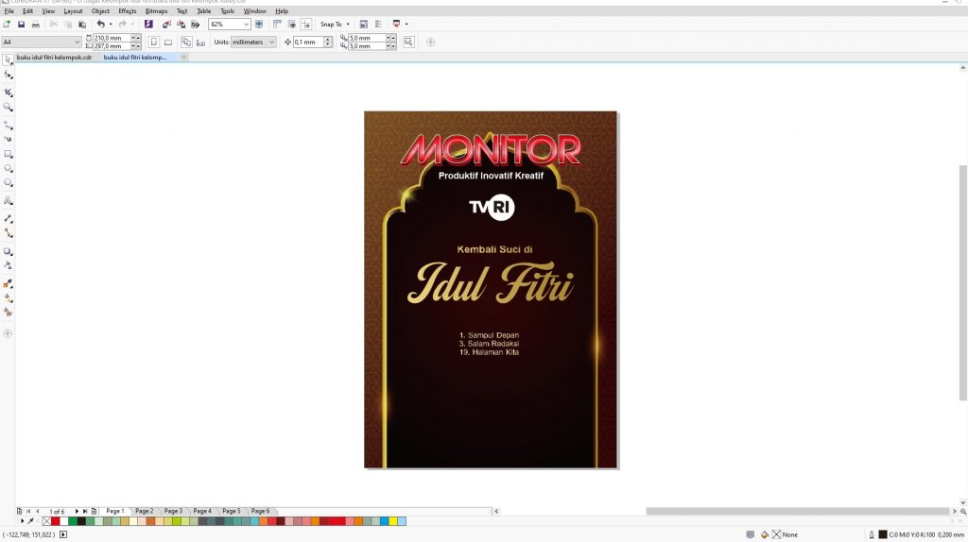
Task: Expand status bar coordinates options arrow
Action: point(63,534)
